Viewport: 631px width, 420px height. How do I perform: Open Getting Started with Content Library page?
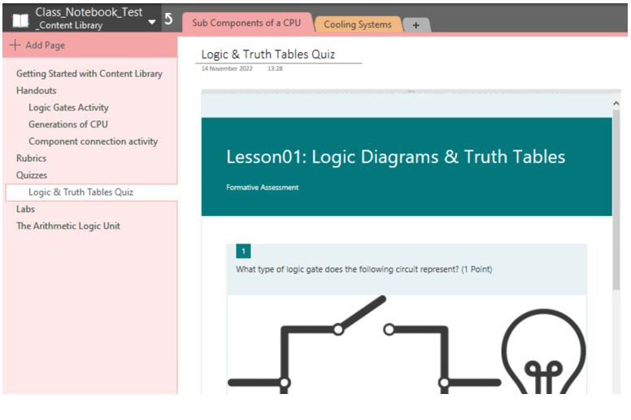(x=89, y=74)
